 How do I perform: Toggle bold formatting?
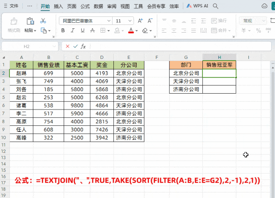[63, 30]
